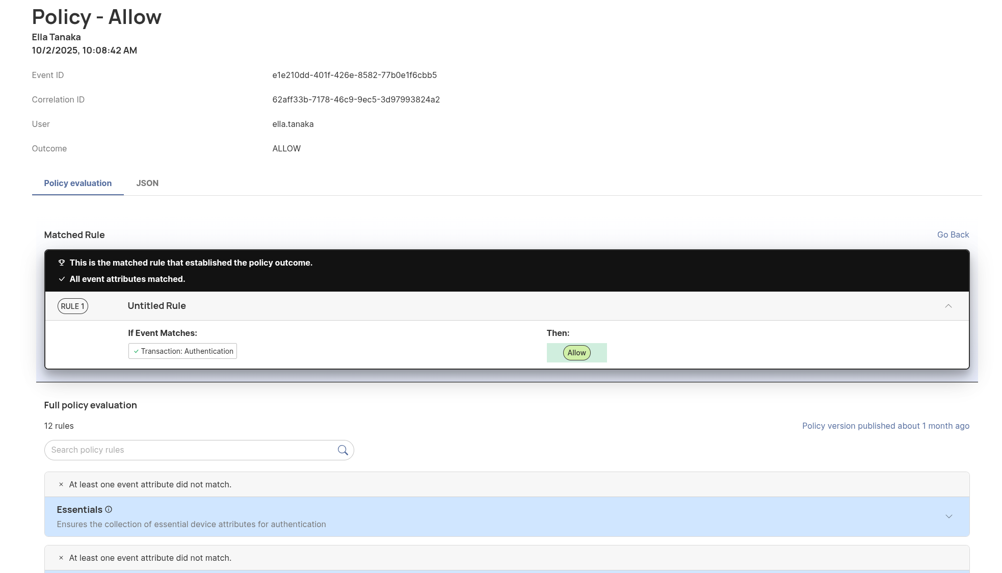This screenshot has height=573, width=1002.
Task: Click the Go Back link
Action: (x=953, y=235)
